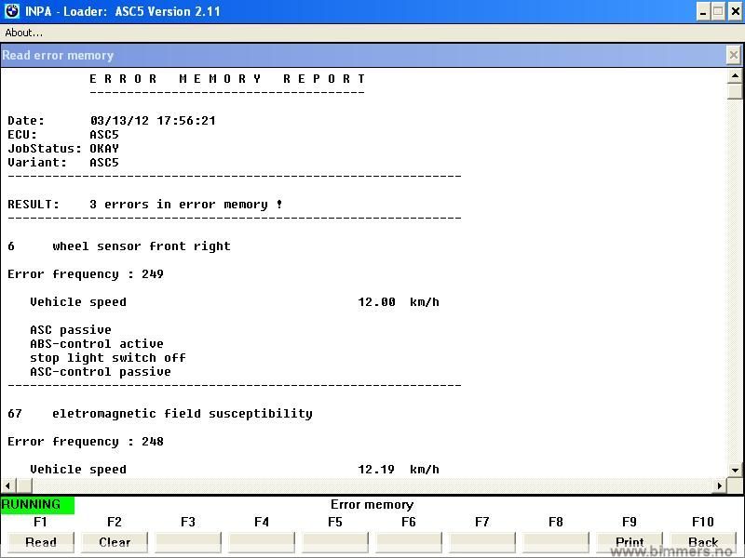Minimize the INPA Loader window

(703, 11)
